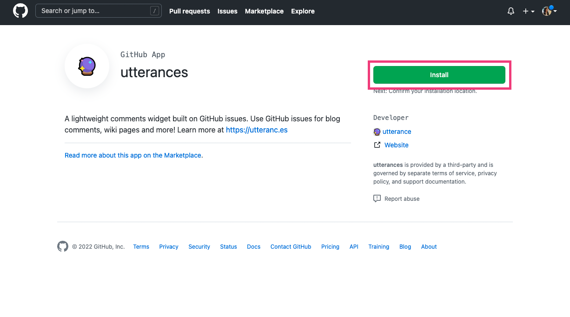
Task: Open Status in footer
Action: [x=228, y=247]
